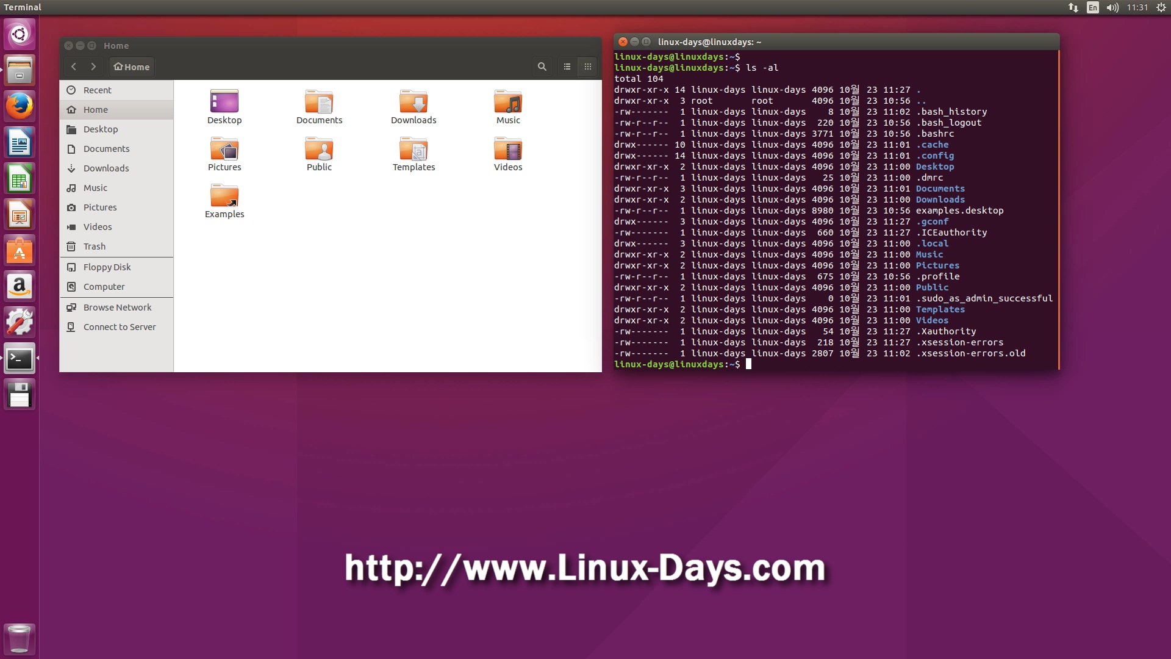Open the system power gear menu

[x=1161, y=7]
